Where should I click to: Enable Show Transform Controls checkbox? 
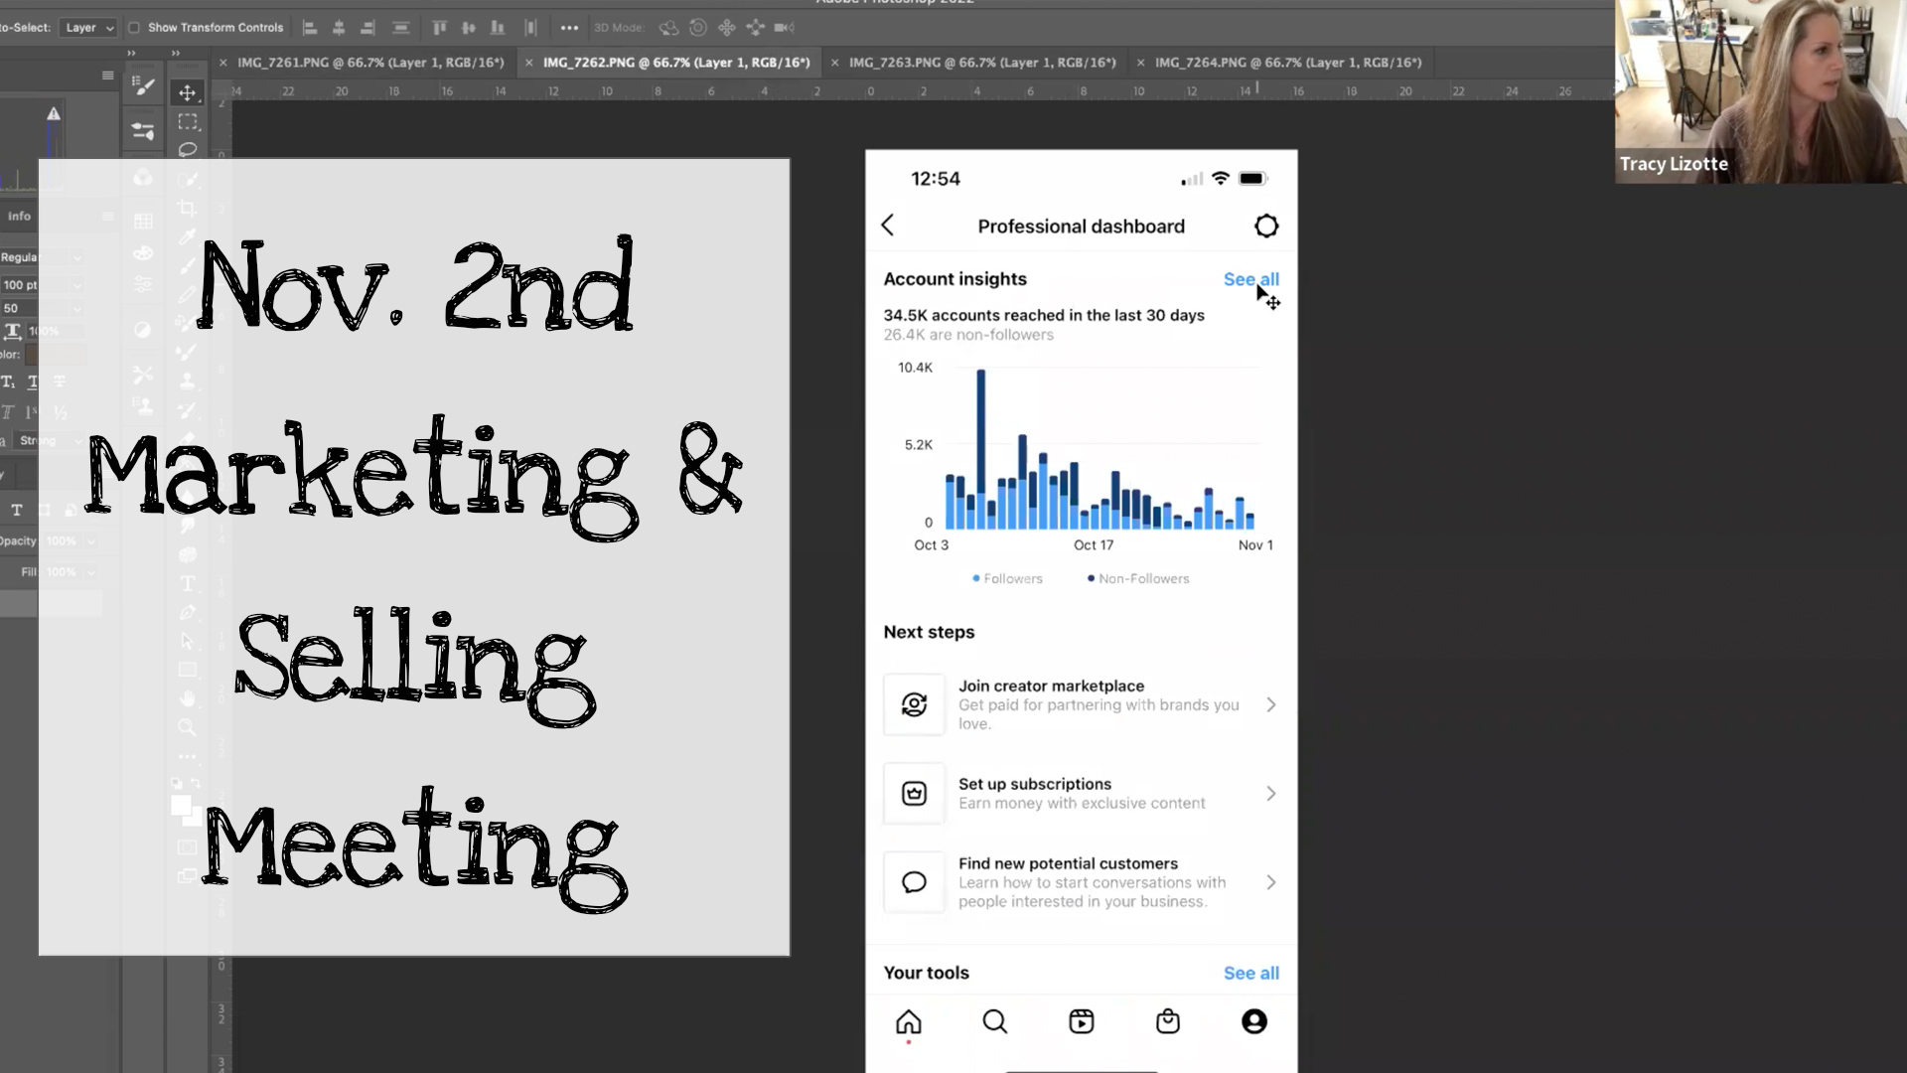(x=134, y=28)
